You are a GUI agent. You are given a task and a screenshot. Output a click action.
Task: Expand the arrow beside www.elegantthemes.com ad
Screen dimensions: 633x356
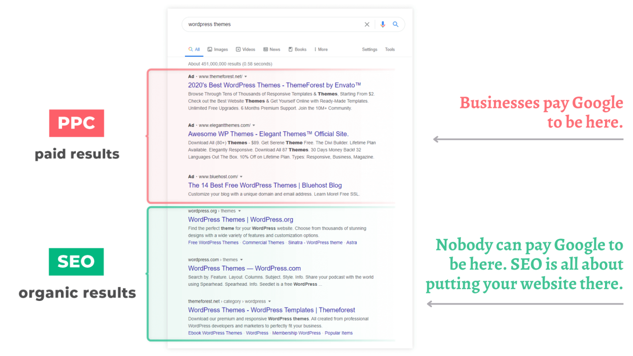click(x=254, y=126)
